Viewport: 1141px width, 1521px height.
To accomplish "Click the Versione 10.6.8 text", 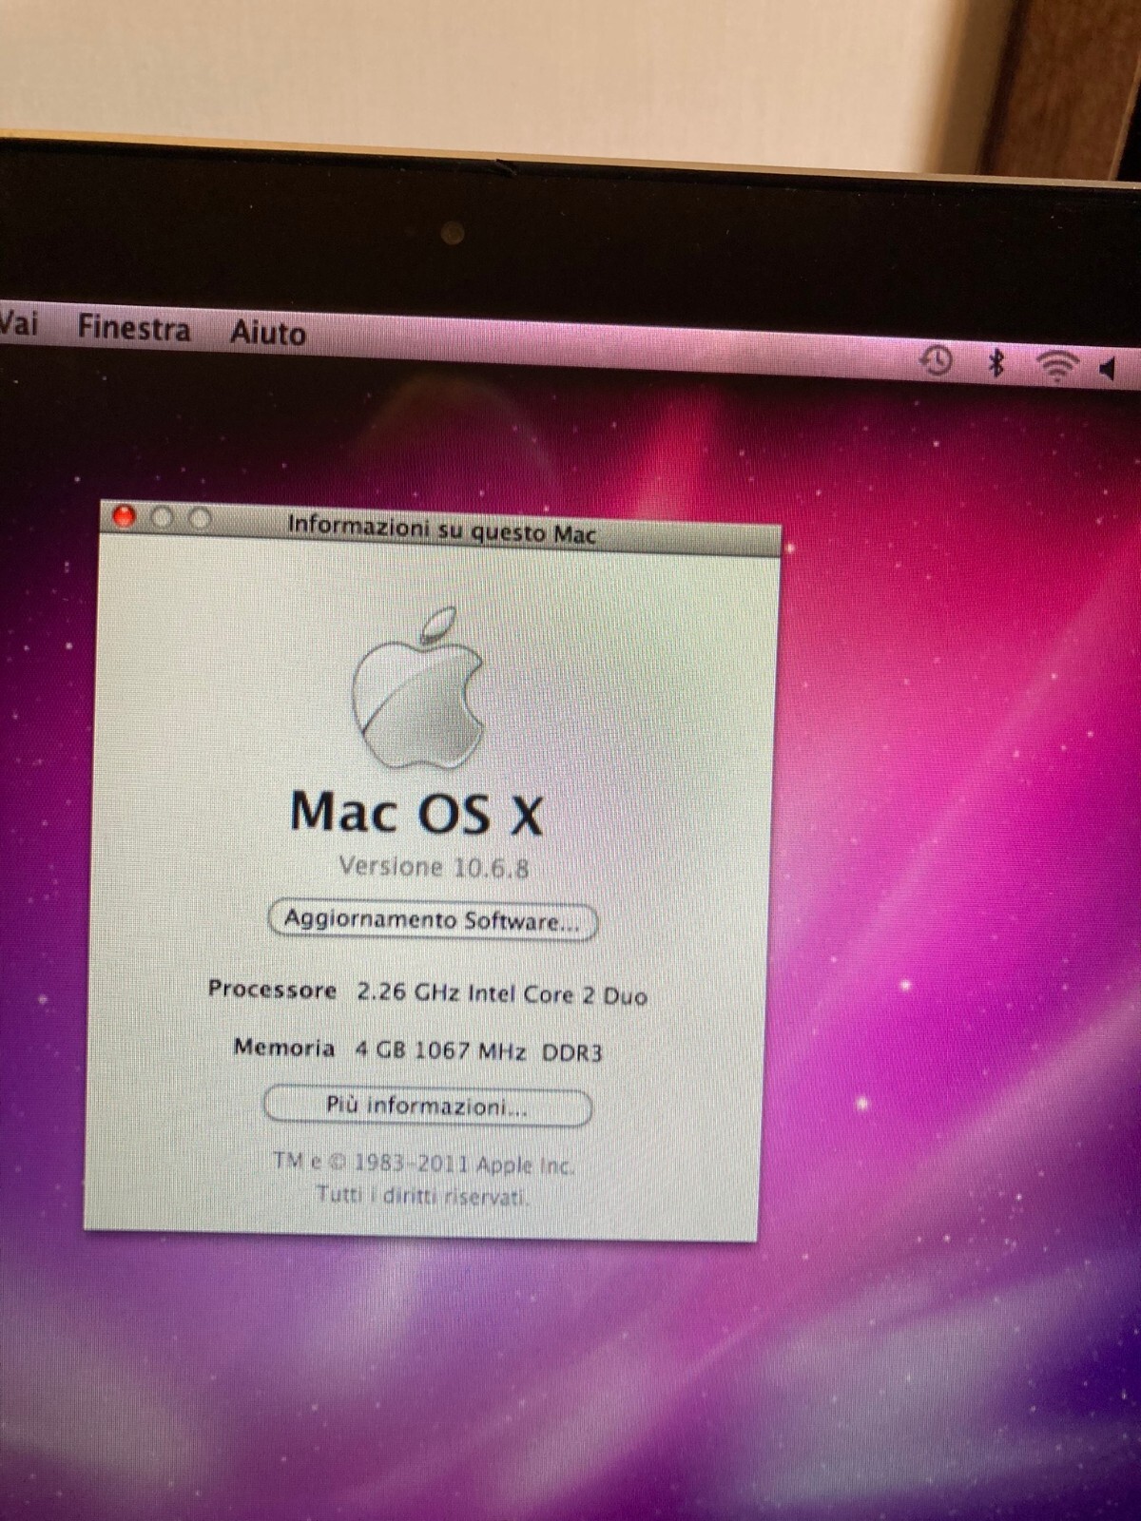I will pos(434,867).
